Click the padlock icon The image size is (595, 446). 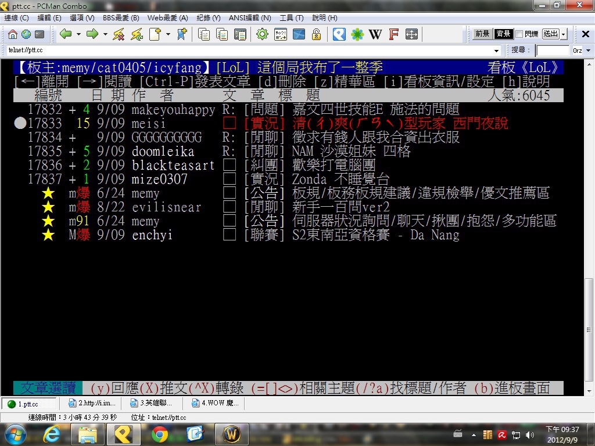(x=316, y=34)
